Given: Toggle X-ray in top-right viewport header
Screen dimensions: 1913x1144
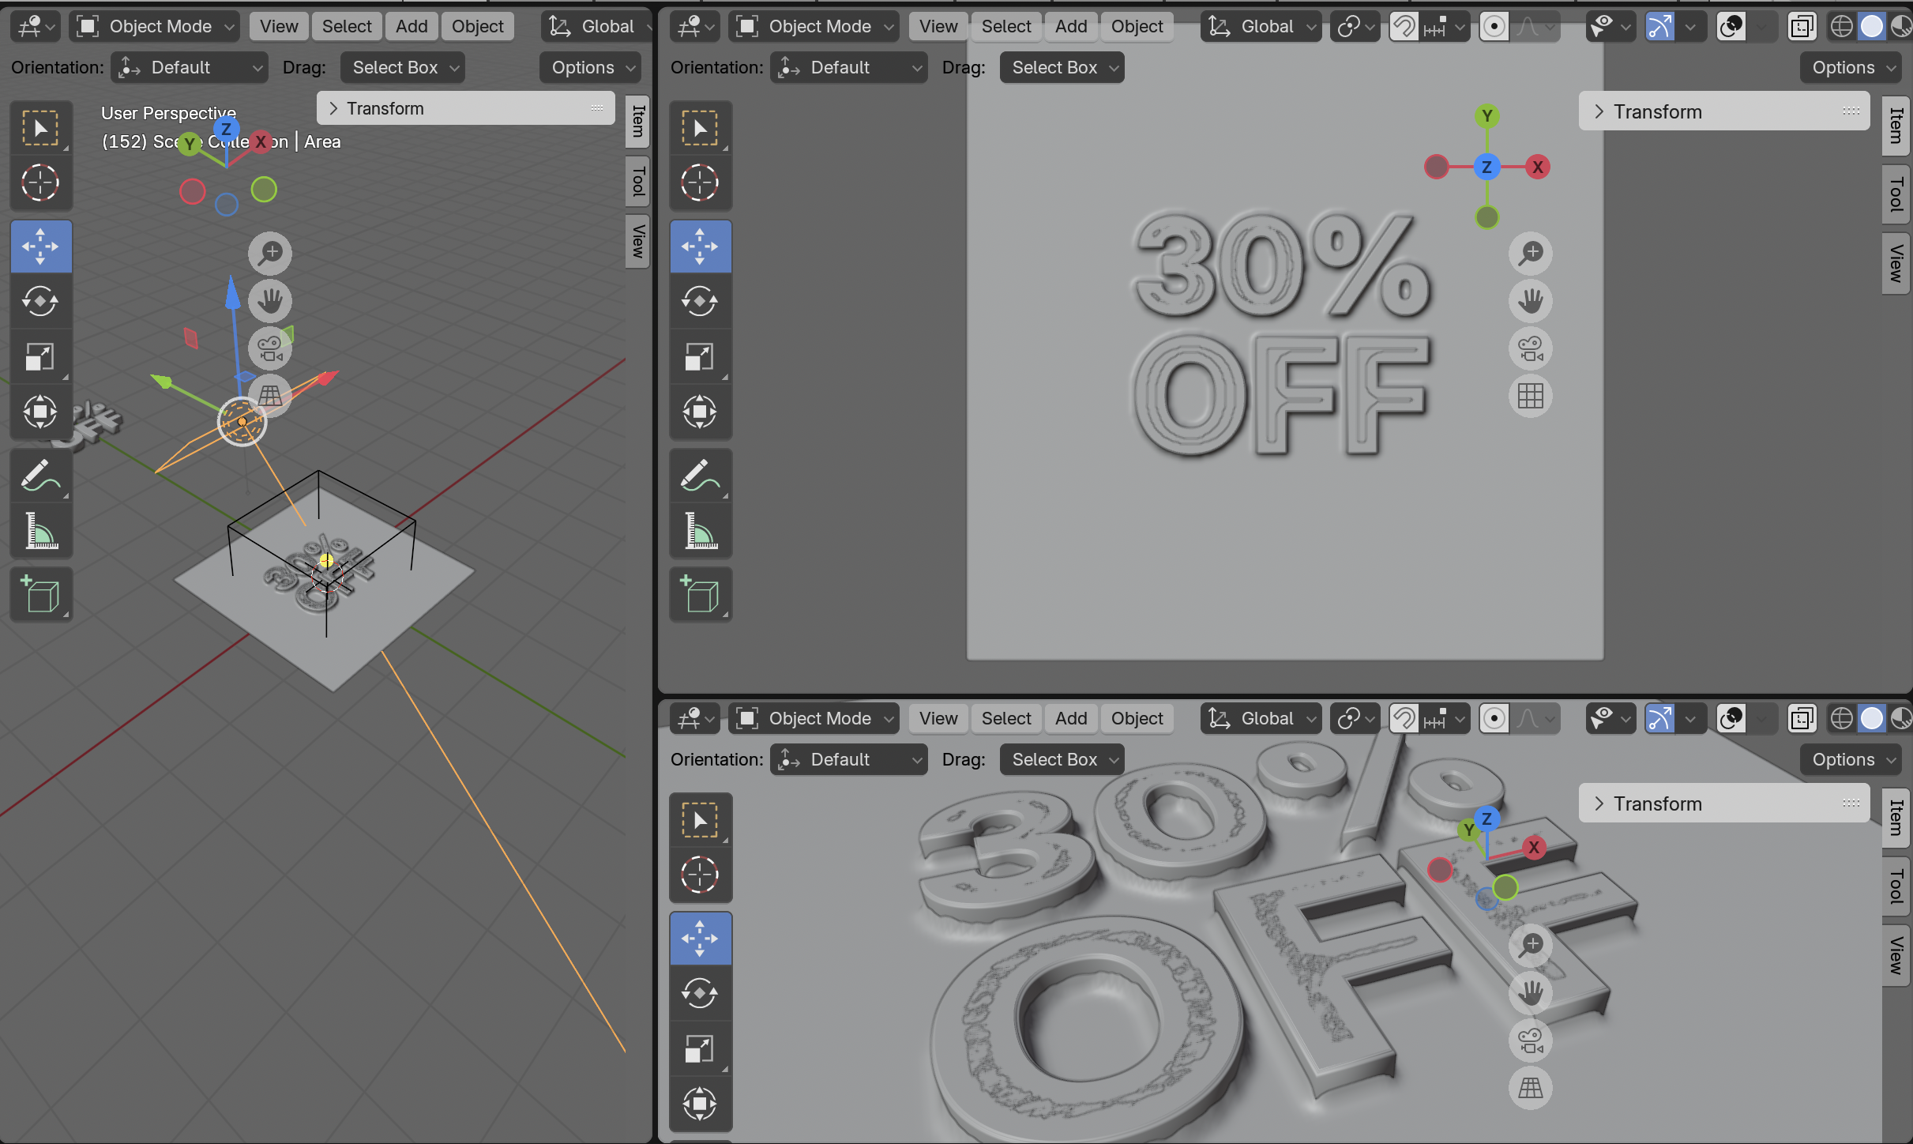Looking at the screenshot, I should 1802,27.
